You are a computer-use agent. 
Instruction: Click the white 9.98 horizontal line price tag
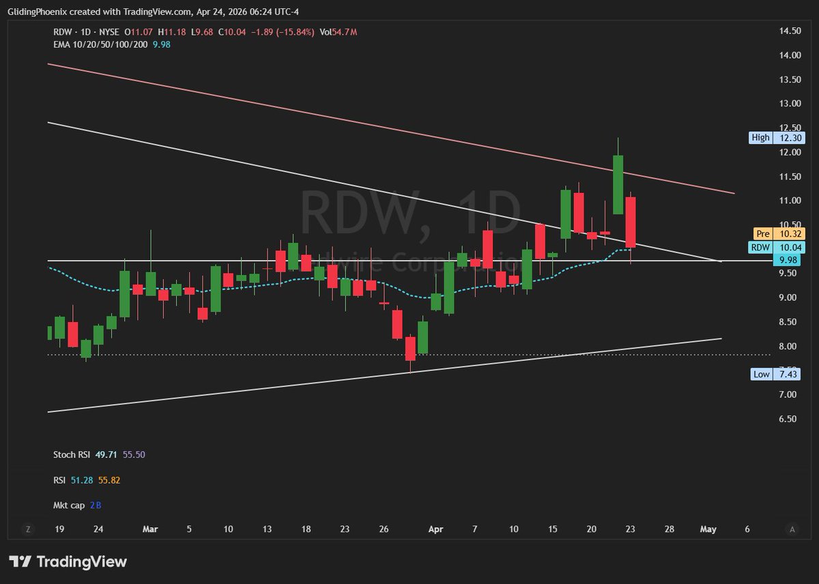click(787, 260)
